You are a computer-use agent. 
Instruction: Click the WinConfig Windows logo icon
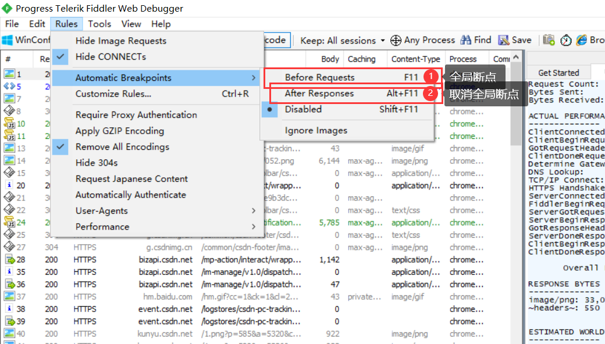8,40
